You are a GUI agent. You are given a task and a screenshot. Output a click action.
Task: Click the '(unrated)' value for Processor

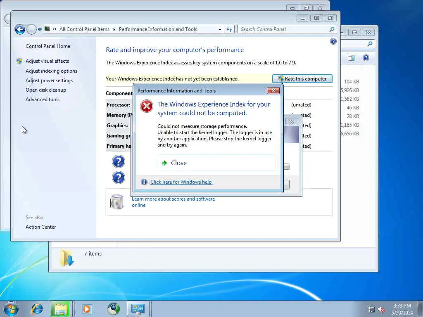[301, 104]
